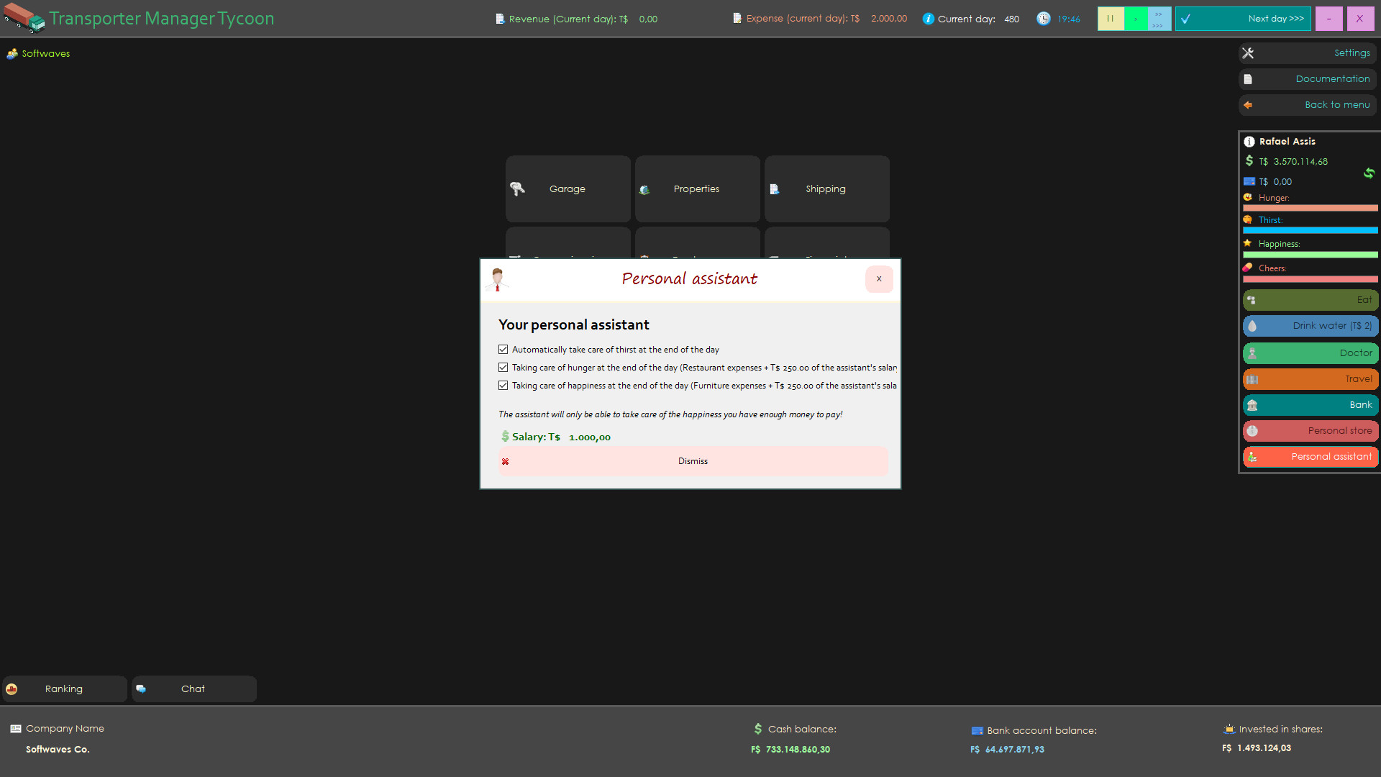Uncheck taking care of happiness option

pyautogui.click(x=503, y=385)
